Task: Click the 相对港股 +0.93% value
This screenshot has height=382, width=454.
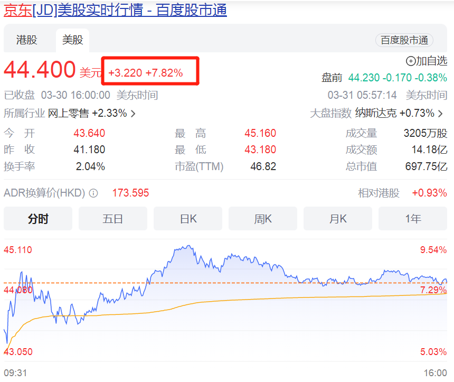Action: tap(429, 193)
